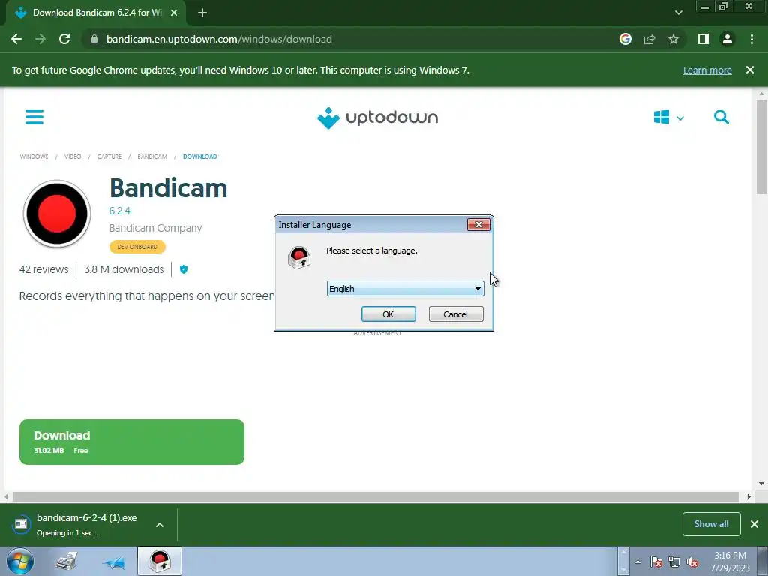Go back in Chrome
This screenshot has height=576, width=768.
[x=16, y=39]
